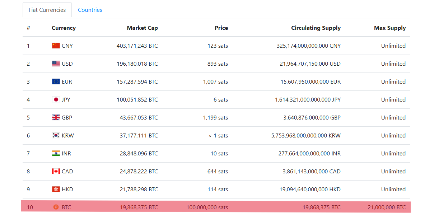Click the UK flag icon next to GBP
Viewport: 425px width, 215px height.
(x=56, y=117)
